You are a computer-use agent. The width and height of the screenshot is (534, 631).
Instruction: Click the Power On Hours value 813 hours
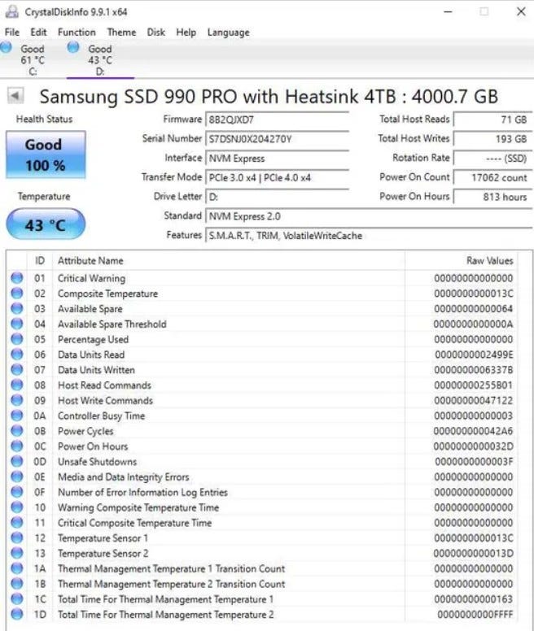[x=492, y=197]
